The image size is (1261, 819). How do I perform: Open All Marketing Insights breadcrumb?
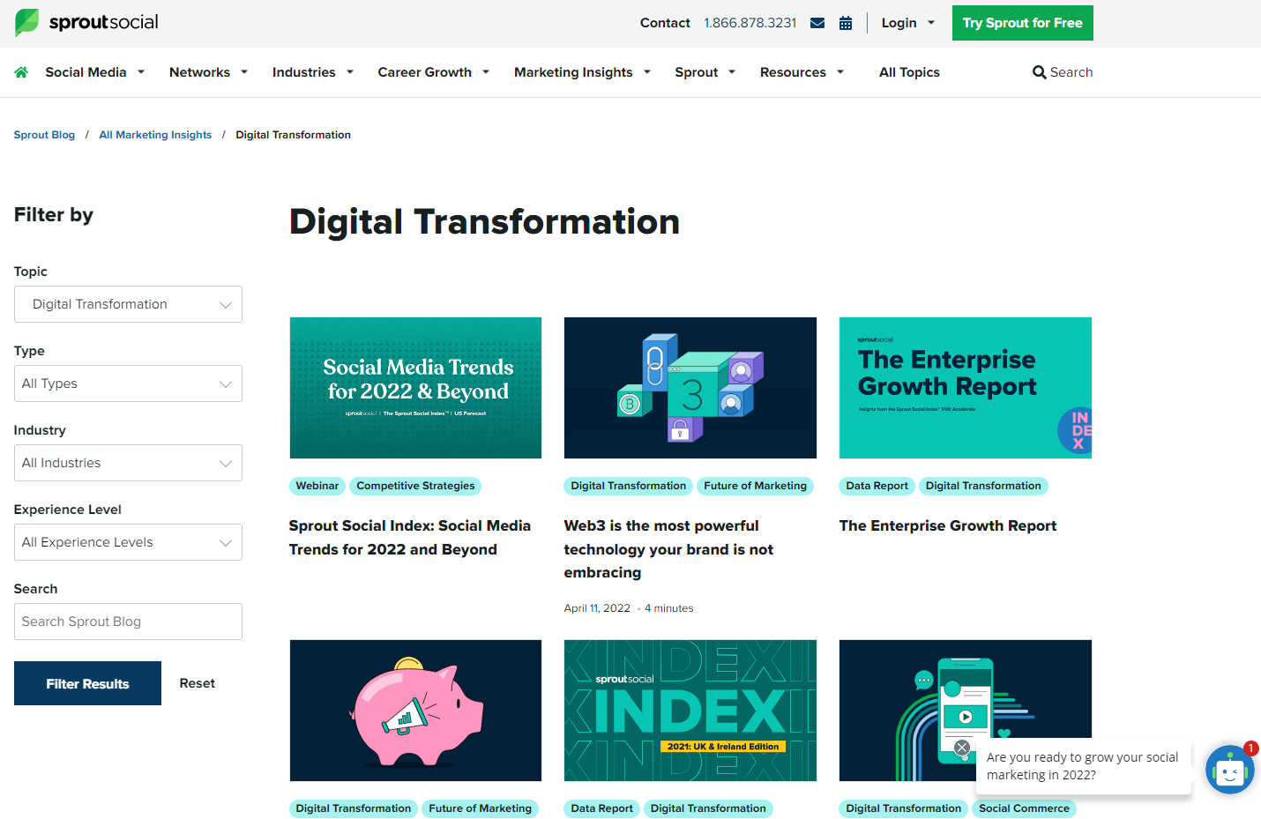155,135
